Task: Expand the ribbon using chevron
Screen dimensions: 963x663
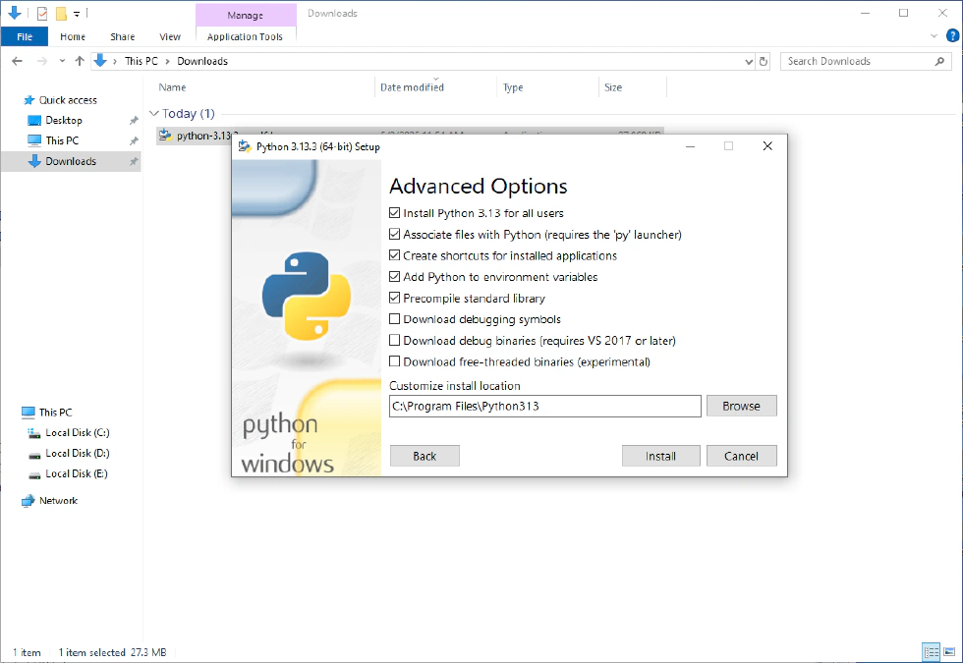Action: [x=935, y=36]
